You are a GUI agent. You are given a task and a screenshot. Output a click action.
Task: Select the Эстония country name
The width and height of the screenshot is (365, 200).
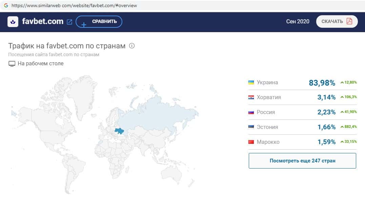pyautogui.click(x=267, y=127)
